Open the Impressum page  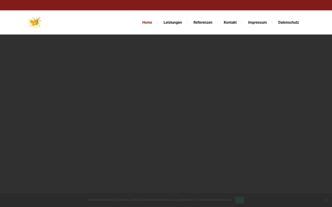pos(257,23)
